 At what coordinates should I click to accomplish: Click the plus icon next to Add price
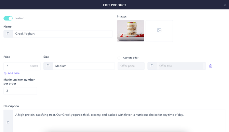click(5, 73)
